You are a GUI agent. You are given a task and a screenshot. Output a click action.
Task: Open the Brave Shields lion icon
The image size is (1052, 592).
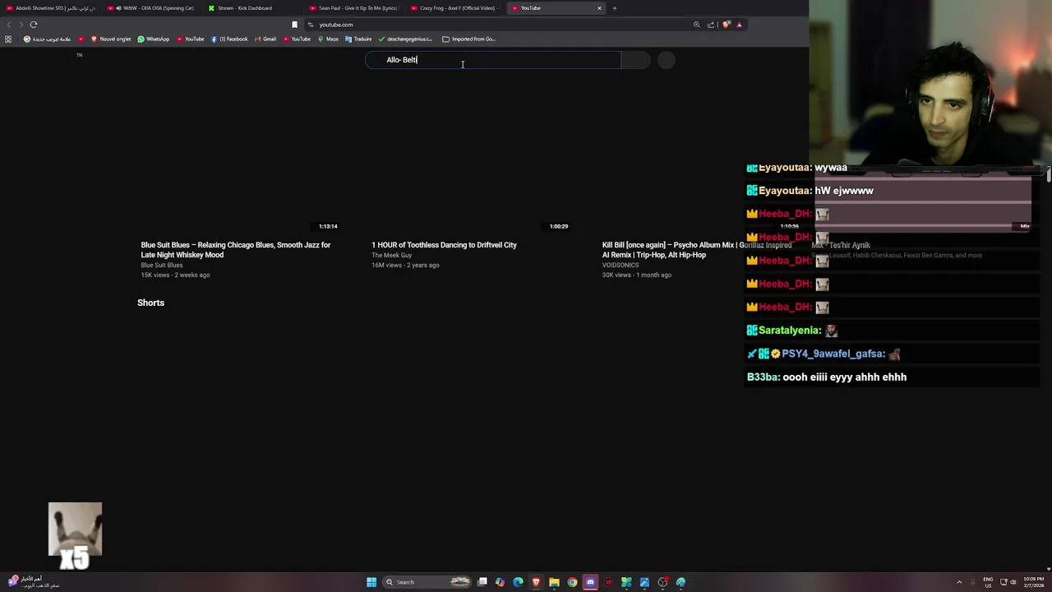[x=726, y=25]
